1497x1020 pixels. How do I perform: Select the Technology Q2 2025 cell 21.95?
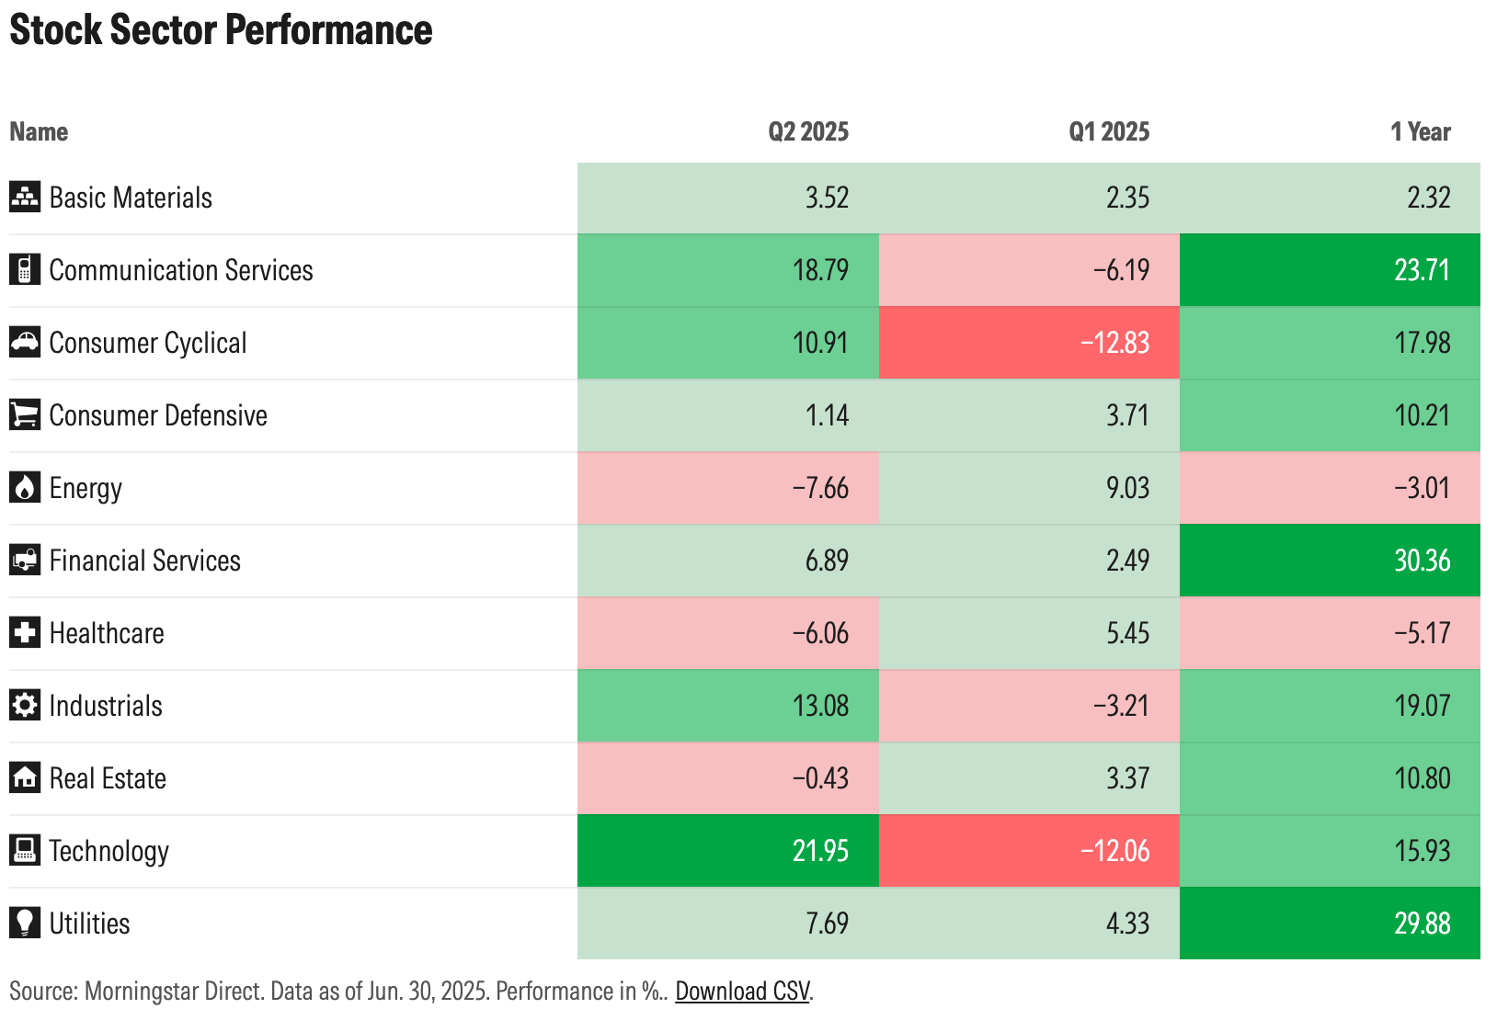click(x=820, y=851)
